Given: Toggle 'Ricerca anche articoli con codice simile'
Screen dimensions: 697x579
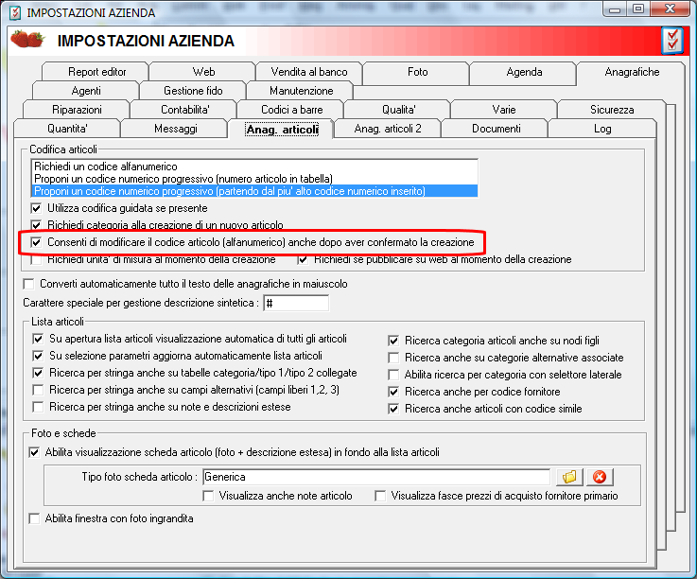Looking at the screenshot, I should 393,409.
